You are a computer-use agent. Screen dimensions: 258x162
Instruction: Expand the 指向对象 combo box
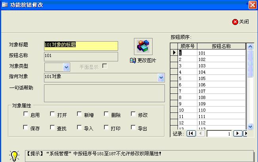[161, 77]
